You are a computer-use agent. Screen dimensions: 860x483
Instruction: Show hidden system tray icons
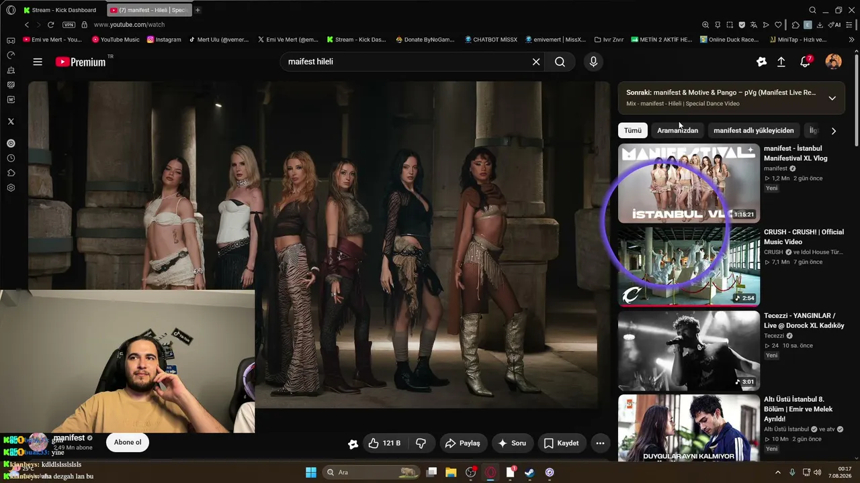778,472
